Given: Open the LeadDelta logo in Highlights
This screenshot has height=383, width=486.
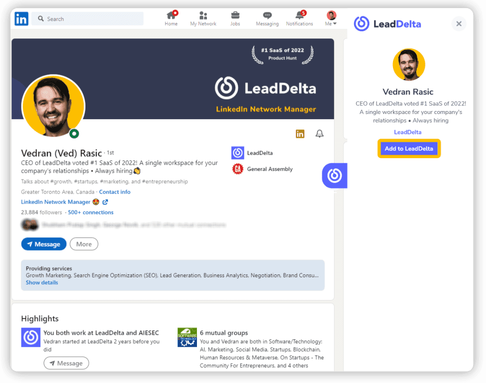Looking at the screenshot, I should pyautogui.click(x=31, y=337).
